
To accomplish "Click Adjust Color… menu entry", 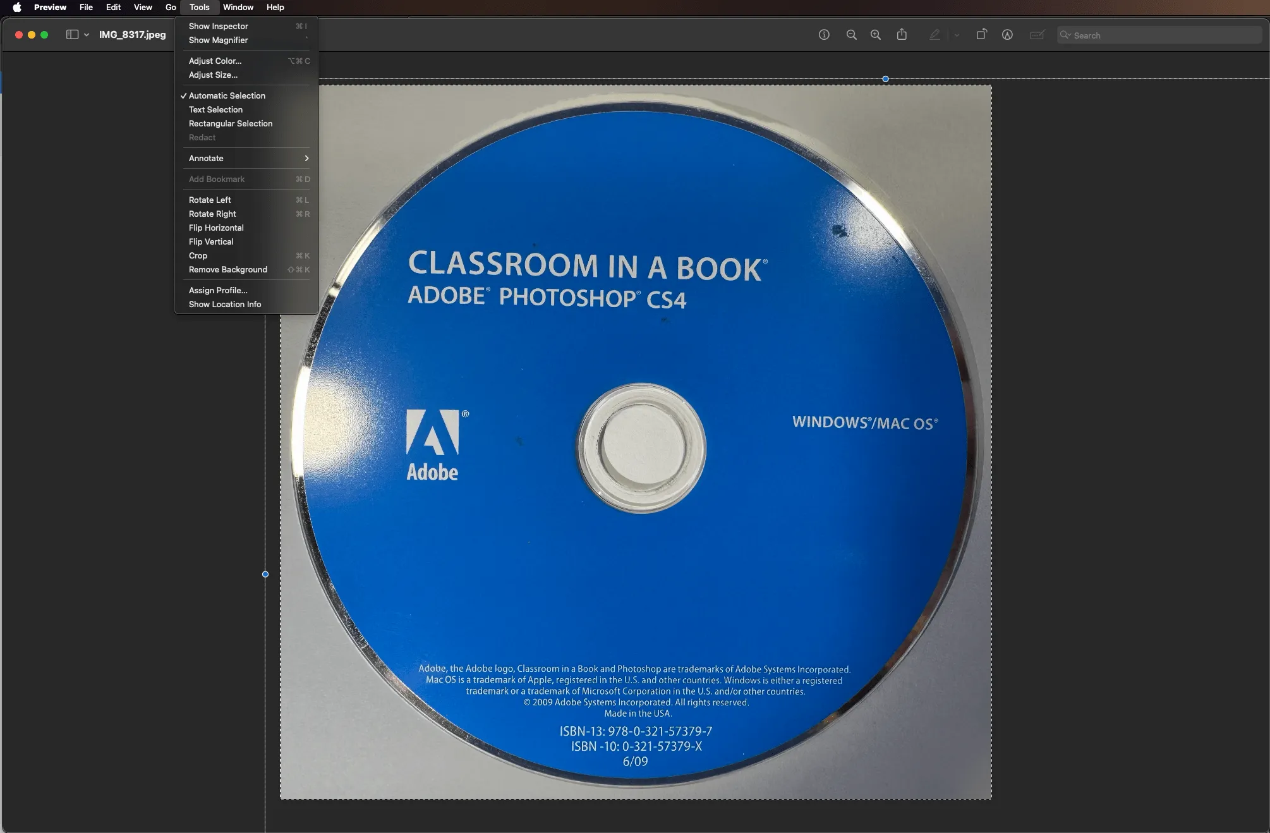I will [x=215, y=61].
